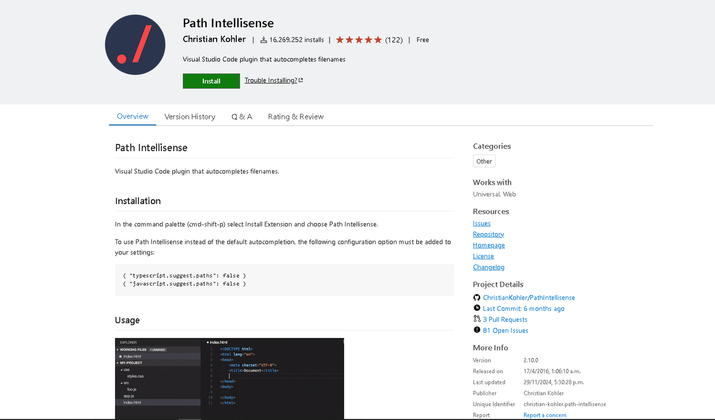Click the open issues alert icon
This screenshot has width=715, height=420.
click(x=476, y=330)
